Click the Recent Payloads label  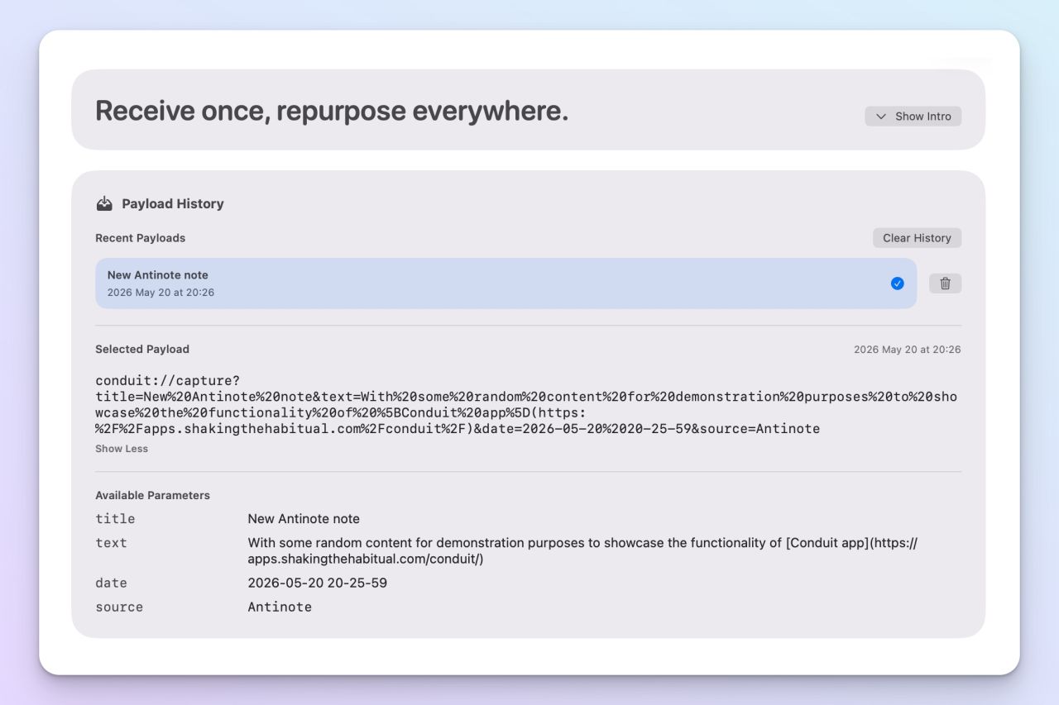click(x=140, y=238)
